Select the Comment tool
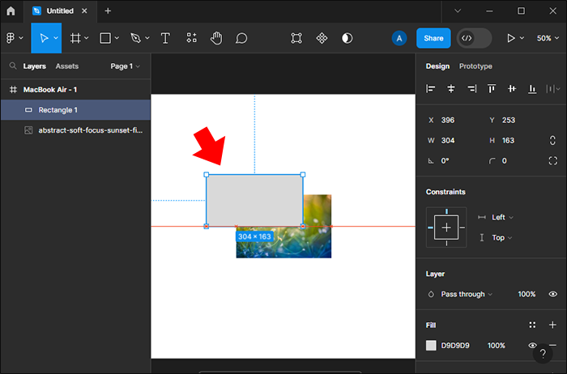Image resolution: width=567 pixels, height=374 pixels. (x=241, y=38)
